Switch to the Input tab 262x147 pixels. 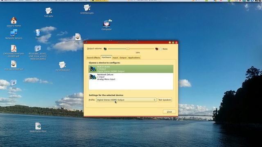pyautogui.click(x=115, y=58)
